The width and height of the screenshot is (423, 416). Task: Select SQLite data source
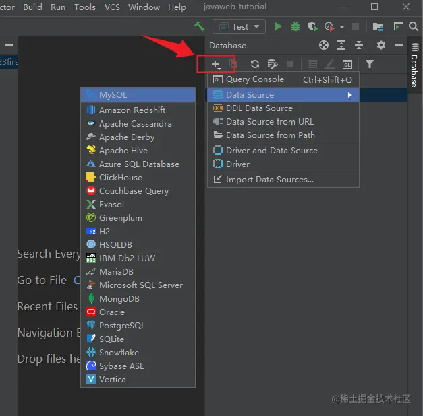(138, 339)
